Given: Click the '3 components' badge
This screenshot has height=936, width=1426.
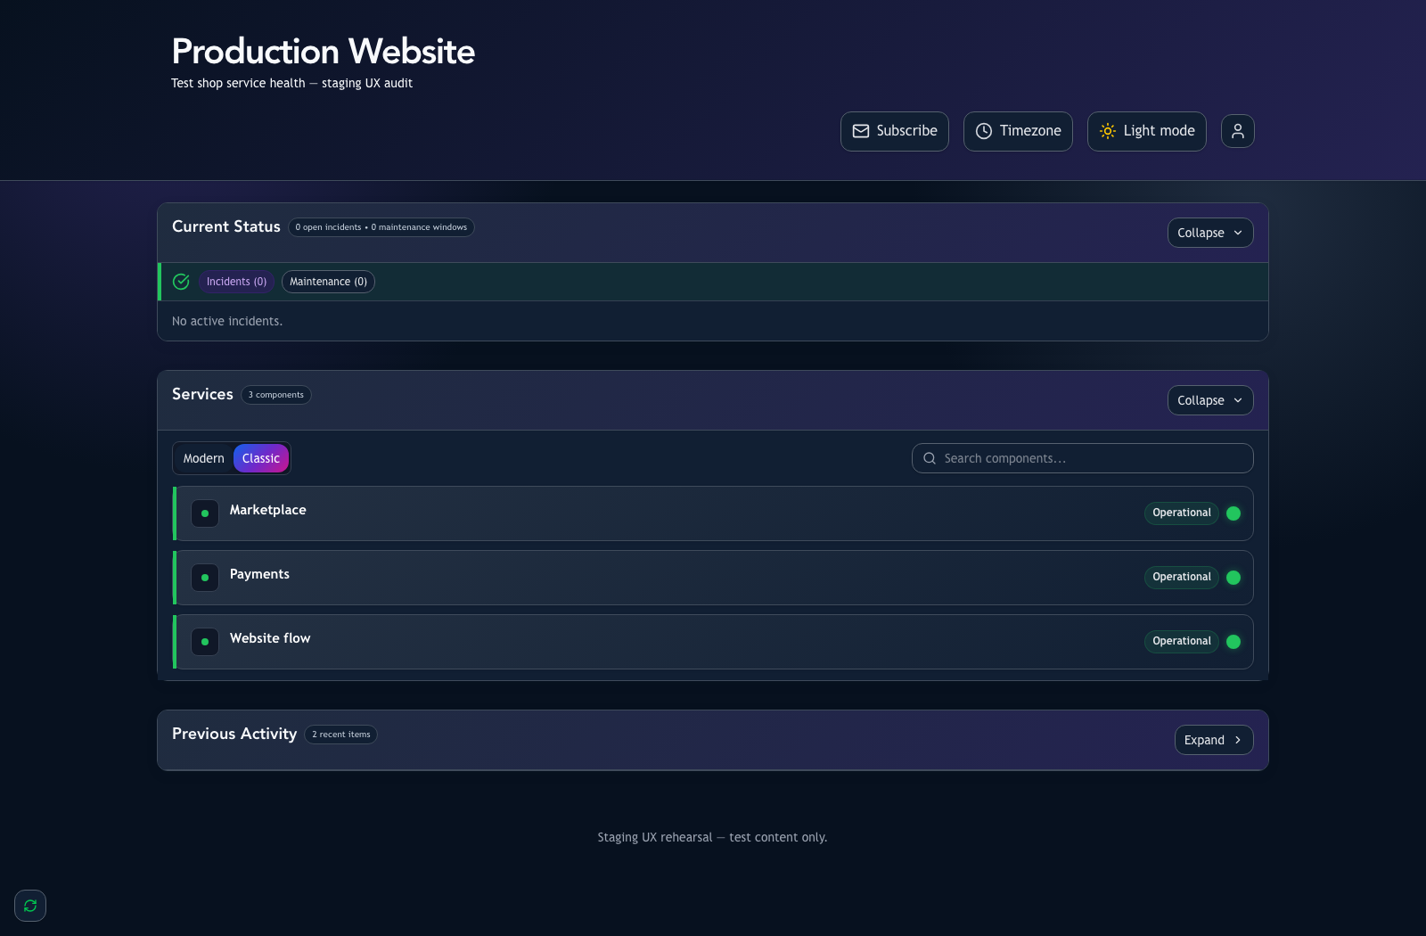Looking at the screenshot, I should pos(276,395).
